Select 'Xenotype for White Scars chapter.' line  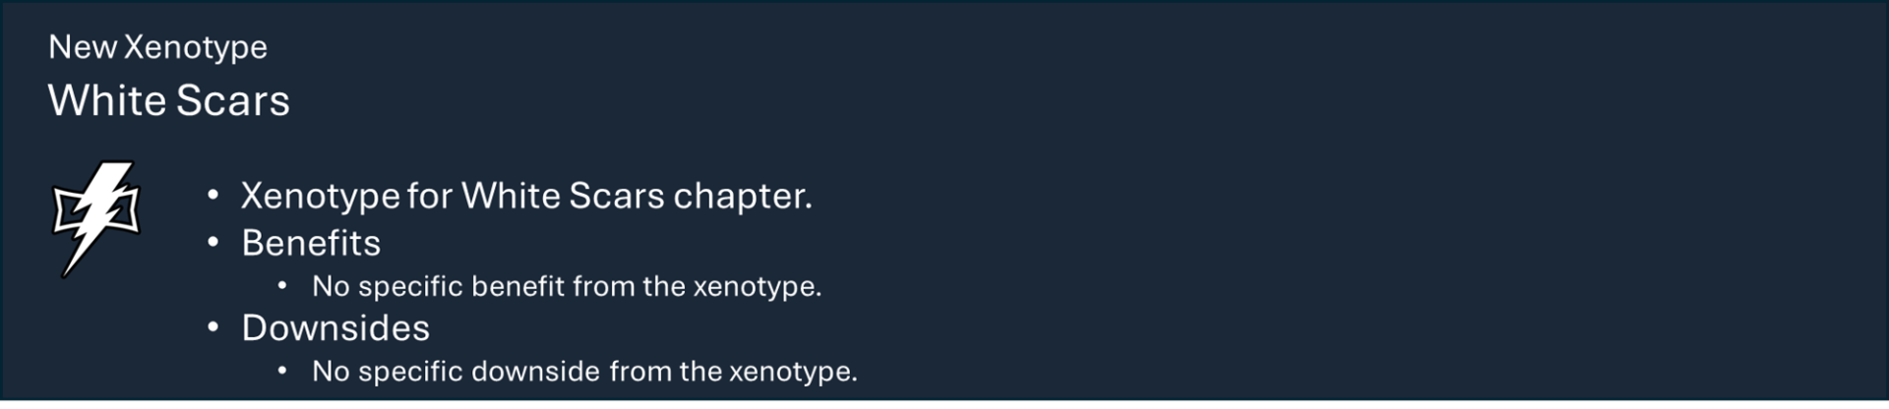(x=526, y=196)
